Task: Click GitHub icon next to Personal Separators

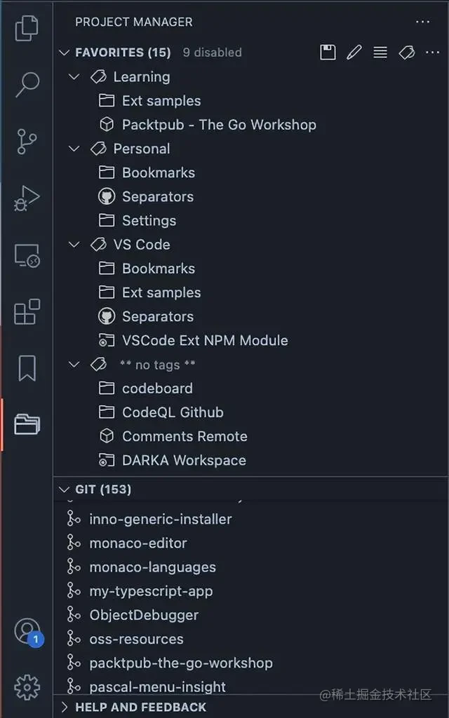Action: (107, 197)
